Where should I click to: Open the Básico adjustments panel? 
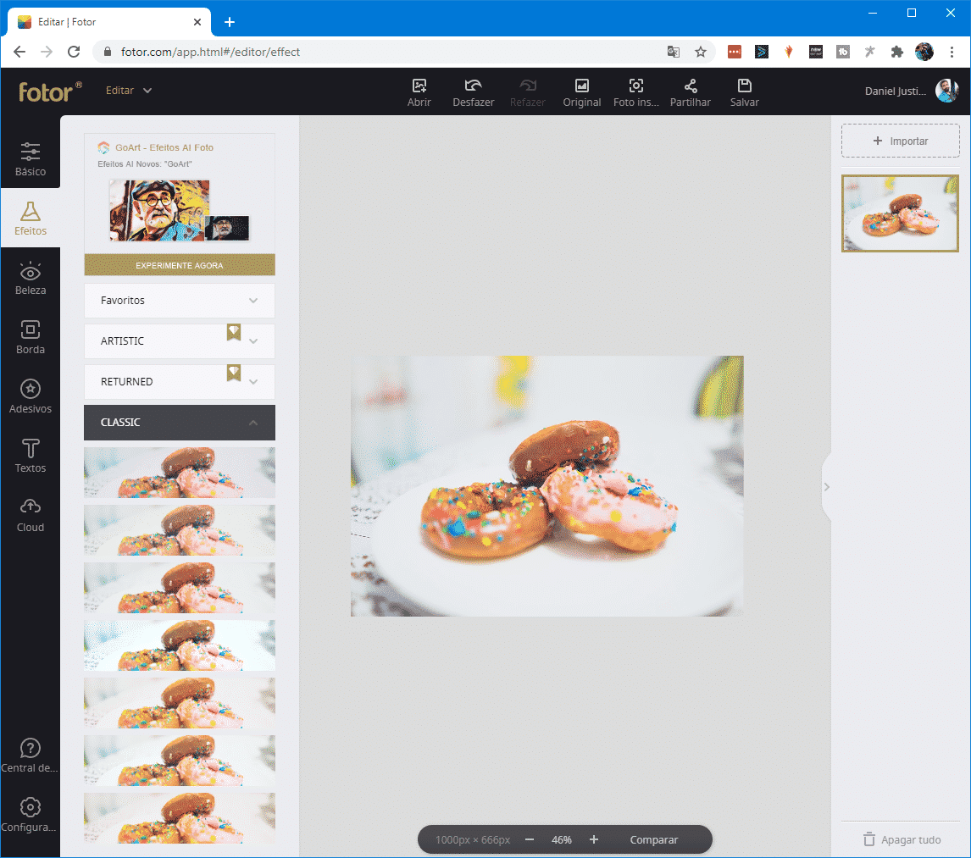click(x=31, y=159)
